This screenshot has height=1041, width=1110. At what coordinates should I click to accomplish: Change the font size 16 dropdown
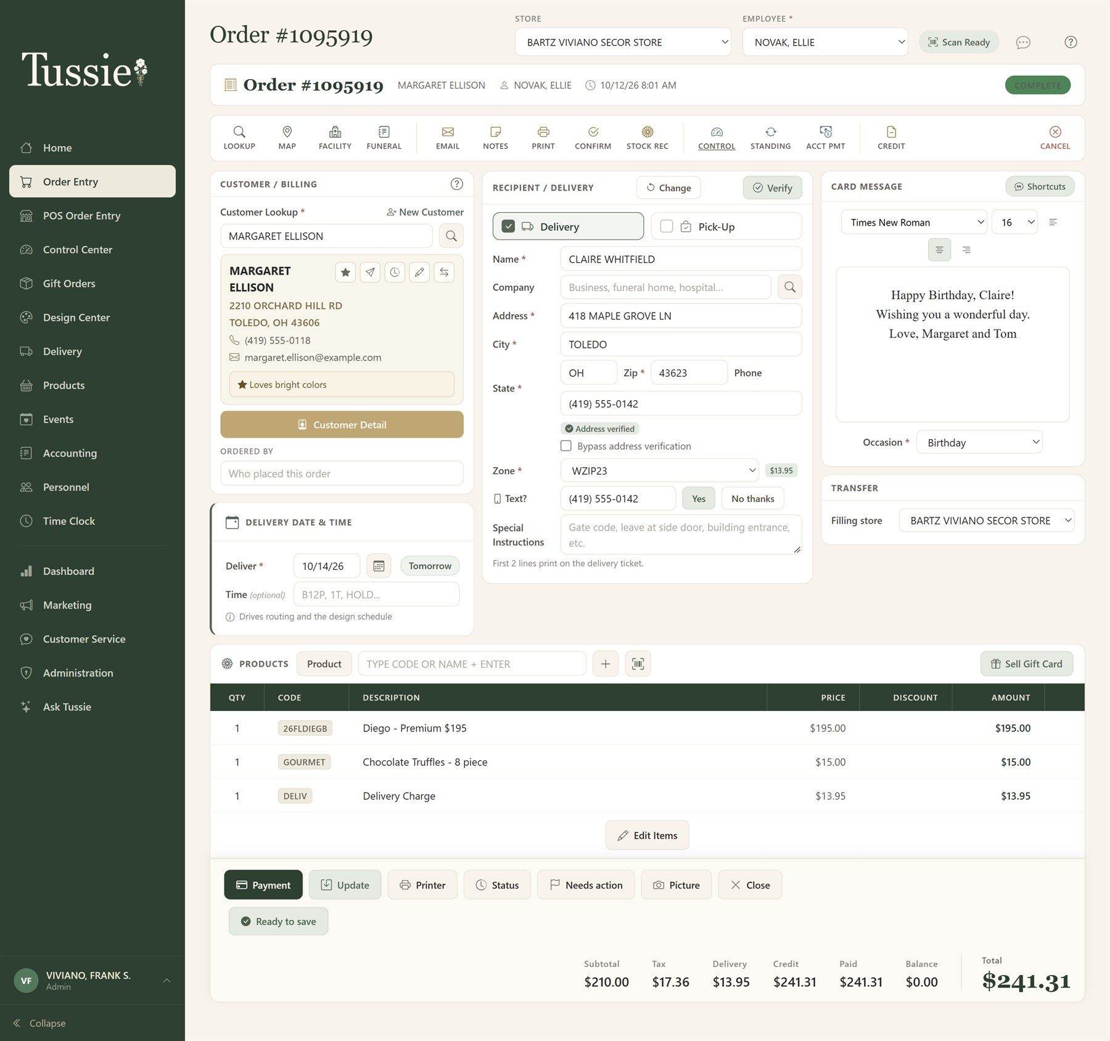[1014, 223]
